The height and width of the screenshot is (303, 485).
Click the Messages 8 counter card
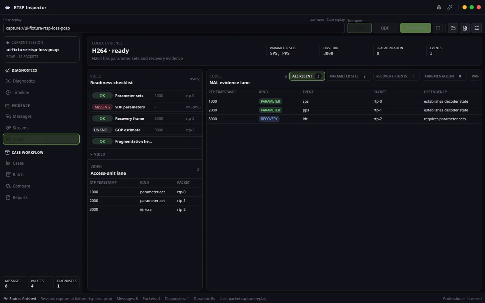(x=15, y=283)
